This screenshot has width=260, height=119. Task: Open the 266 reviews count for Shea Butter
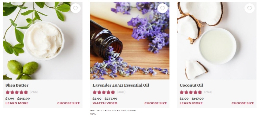tap(34, 92)
